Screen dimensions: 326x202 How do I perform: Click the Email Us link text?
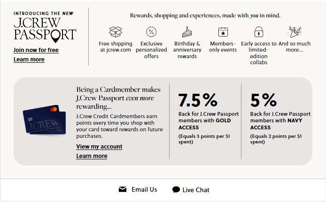pyautogui.click(x=144, y=189)
